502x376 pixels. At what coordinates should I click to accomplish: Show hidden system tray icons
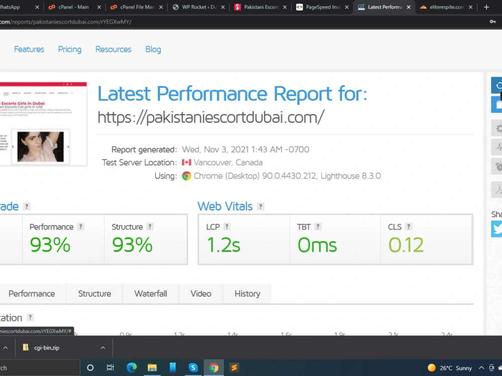481,367
